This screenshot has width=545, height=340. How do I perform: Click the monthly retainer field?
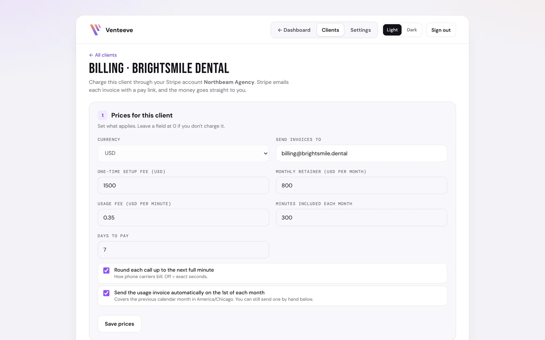pos(361,186)
